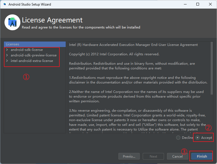Maximize the Setup Wizard window
Viewport: 217px width, 164px height.
(x=198, y=4)
